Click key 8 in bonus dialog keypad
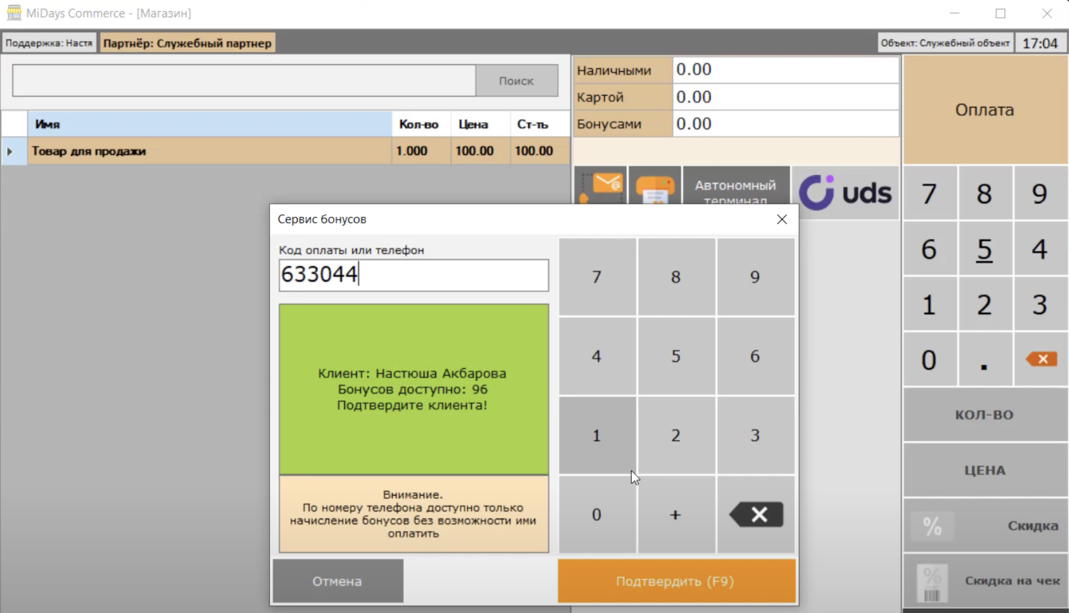The image size is (1069, 613). point(676,277)
